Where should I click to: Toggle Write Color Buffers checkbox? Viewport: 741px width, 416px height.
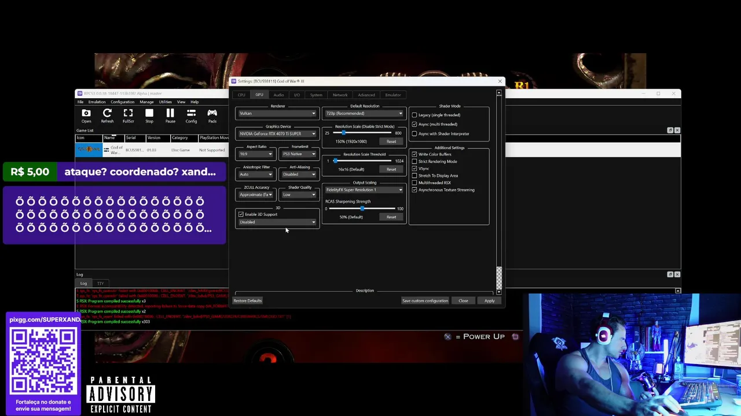click(414, 154)
